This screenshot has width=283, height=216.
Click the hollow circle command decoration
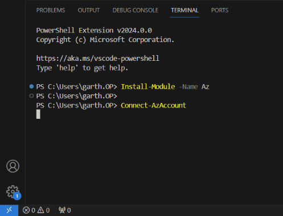(31, 96)
